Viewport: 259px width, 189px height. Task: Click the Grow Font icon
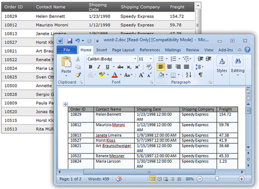pos(141,75)
